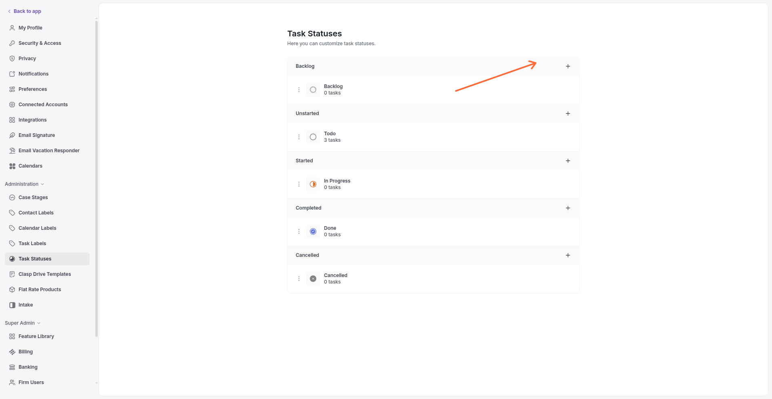The height and width of the screenshot is (399, 772).
Task: Click the Privacy shield icon
Action: [x=12, y=59]
